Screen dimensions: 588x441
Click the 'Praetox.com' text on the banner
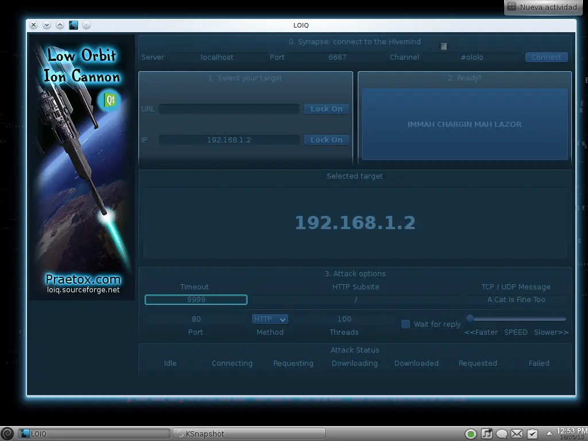pyautogui.click(x=83, y=280)
